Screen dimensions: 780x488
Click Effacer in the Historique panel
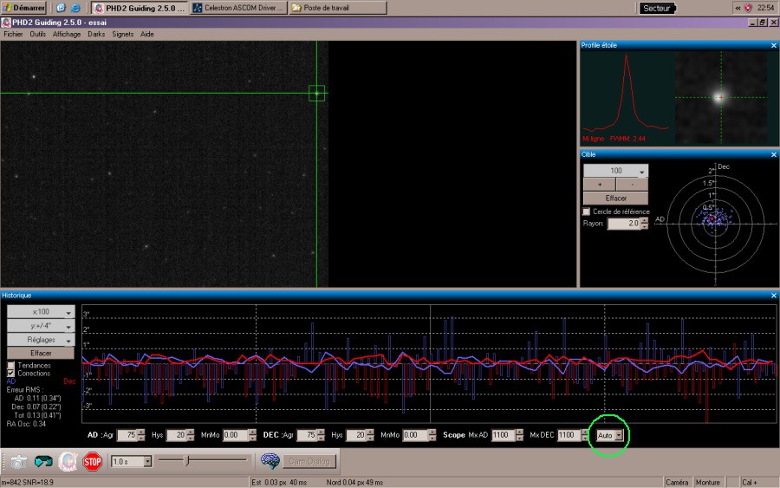pos(40,354)
